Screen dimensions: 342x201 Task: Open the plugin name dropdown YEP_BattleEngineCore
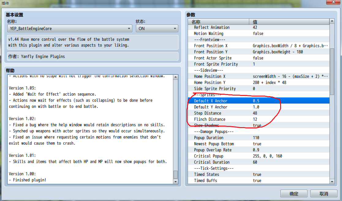(70, 28)
